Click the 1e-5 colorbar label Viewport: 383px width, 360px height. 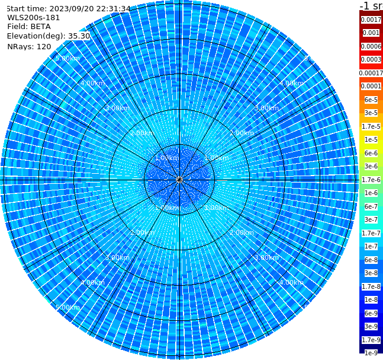tap(371, 139)
